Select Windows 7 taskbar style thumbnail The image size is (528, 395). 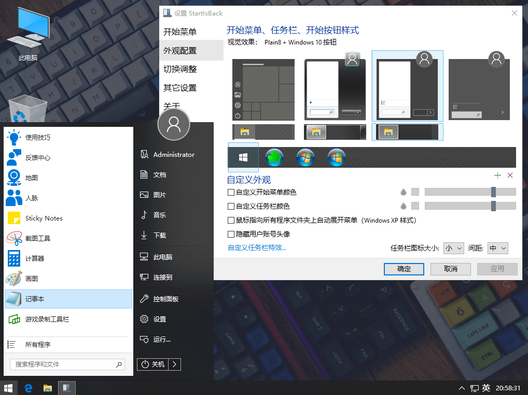(x=335, y=132)
